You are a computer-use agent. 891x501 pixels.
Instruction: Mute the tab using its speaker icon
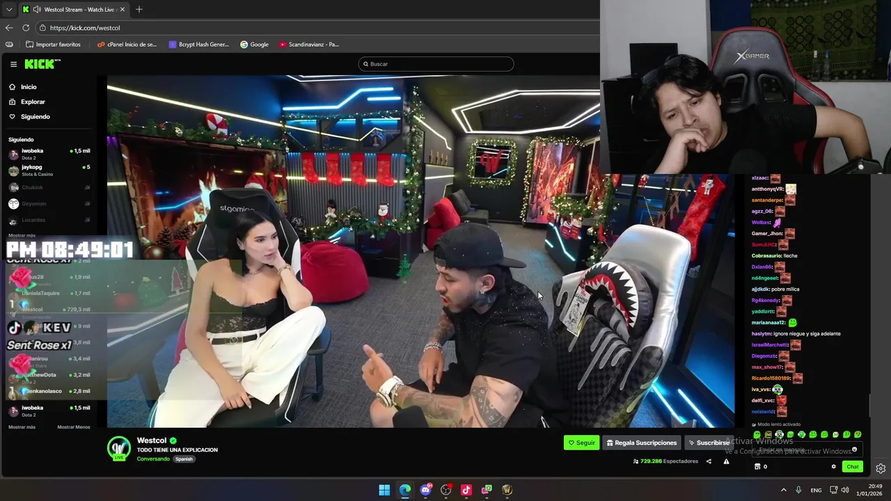(x=36, y=10)
